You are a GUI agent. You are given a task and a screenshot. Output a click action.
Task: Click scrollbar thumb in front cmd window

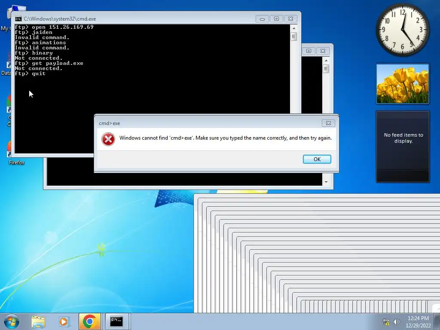[294, 37]
